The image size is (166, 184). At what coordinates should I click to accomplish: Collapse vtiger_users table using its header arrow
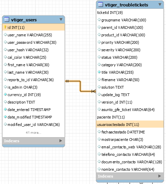[x=61, y=19]
